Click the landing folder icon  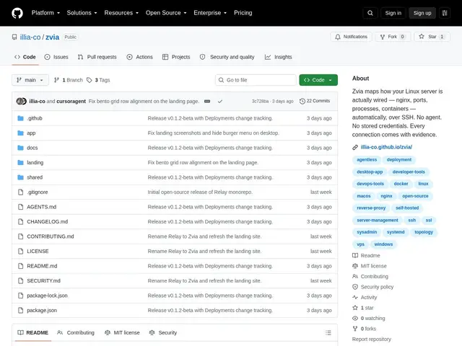tap(20, 162)
